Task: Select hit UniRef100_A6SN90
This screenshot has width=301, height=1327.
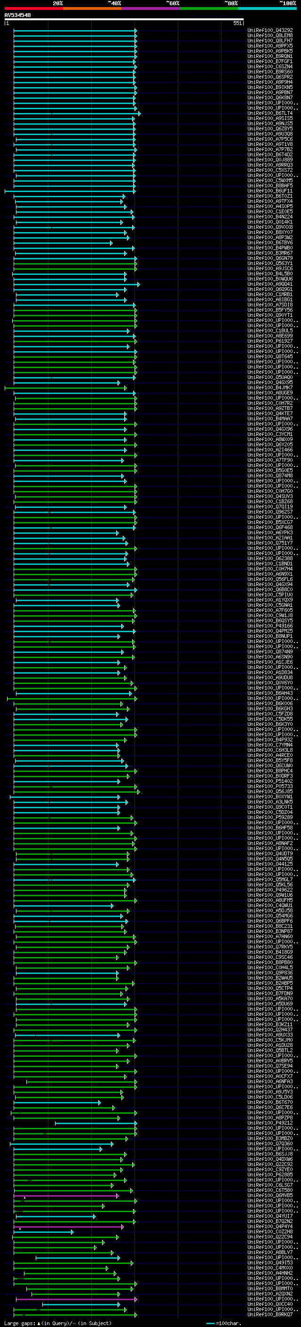Action: 270,657
